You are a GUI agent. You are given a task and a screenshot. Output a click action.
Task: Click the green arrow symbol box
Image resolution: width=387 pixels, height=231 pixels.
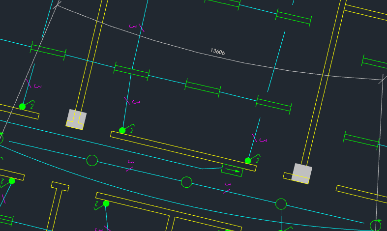tap(232, 170)
